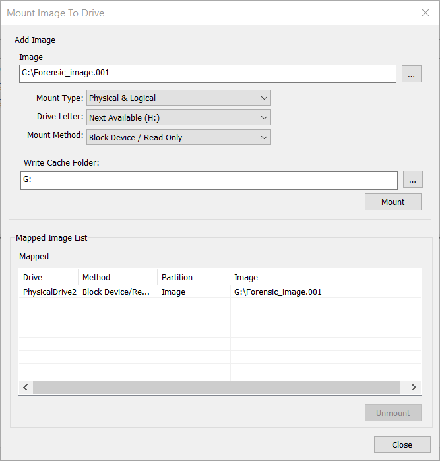The image size is (440, 461).
Task: Click the Mount button
Action: (x=393, y=202)
